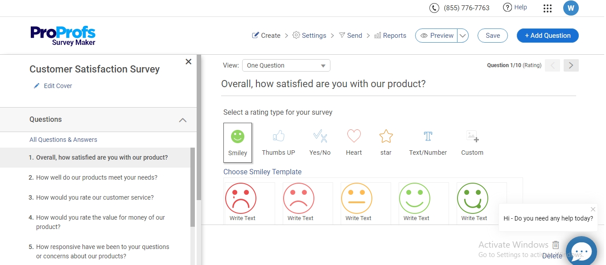Select the Text/Number rating type
Image resolution: width=606 pixels, height=265 pixels.
[427, 141]
